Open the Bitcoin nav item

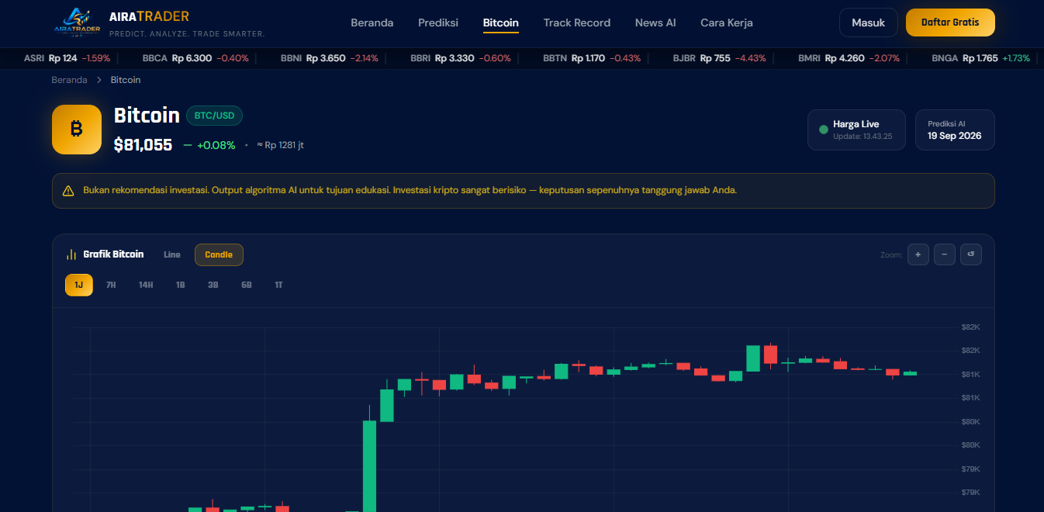tap(501, 22)
